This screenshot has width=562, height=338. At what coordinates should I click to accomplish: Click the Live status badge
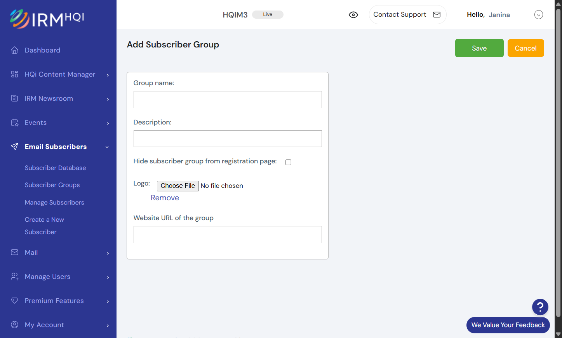268,14
